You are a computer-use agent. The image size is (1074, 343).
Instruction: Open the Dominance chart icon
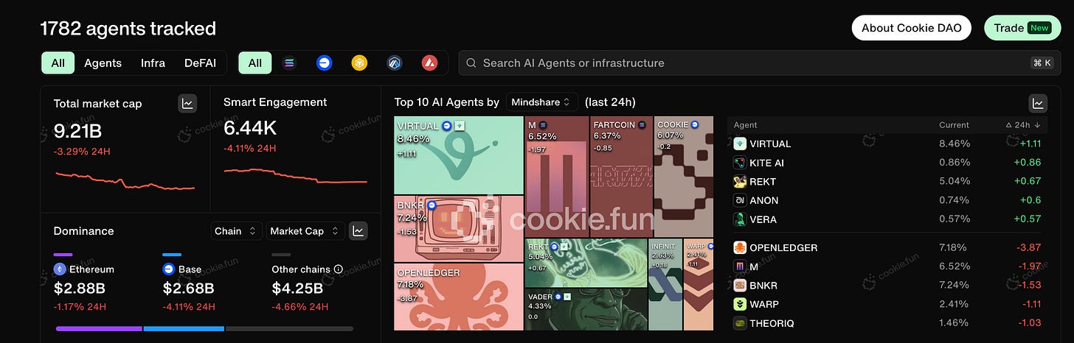pyautogui.click(x=358, y=231)
